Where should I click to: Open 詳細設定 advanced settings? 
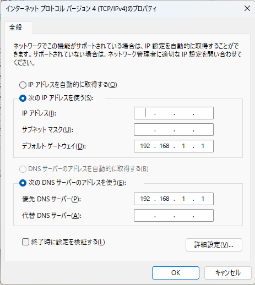pos(214,245)
